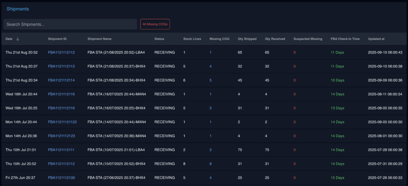Click Missing COG count 8 link
The image size is (408, 186).
210,164
